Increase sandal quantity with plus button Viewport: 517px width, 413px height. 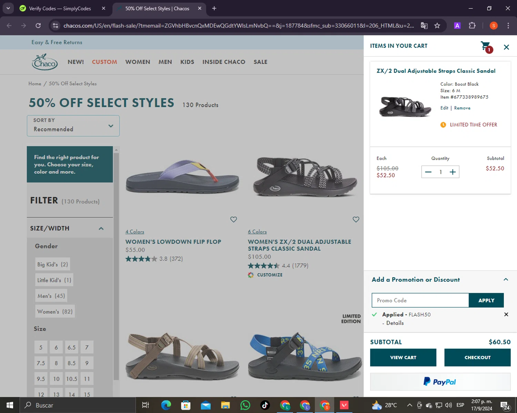coord(453,172)
